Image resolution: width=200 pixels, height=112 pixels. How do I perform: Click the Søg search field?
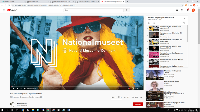[94, 10]
